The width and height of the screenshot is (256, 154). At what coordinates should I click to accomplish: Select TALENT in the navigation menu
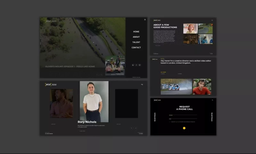[136, 42]
